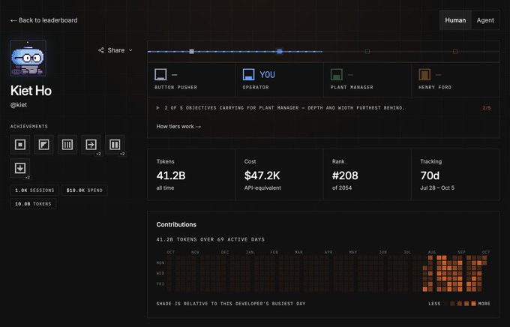Click the 2/5 objectives counter
Screen dimensions: 510x327
click(x=487, y=108)
